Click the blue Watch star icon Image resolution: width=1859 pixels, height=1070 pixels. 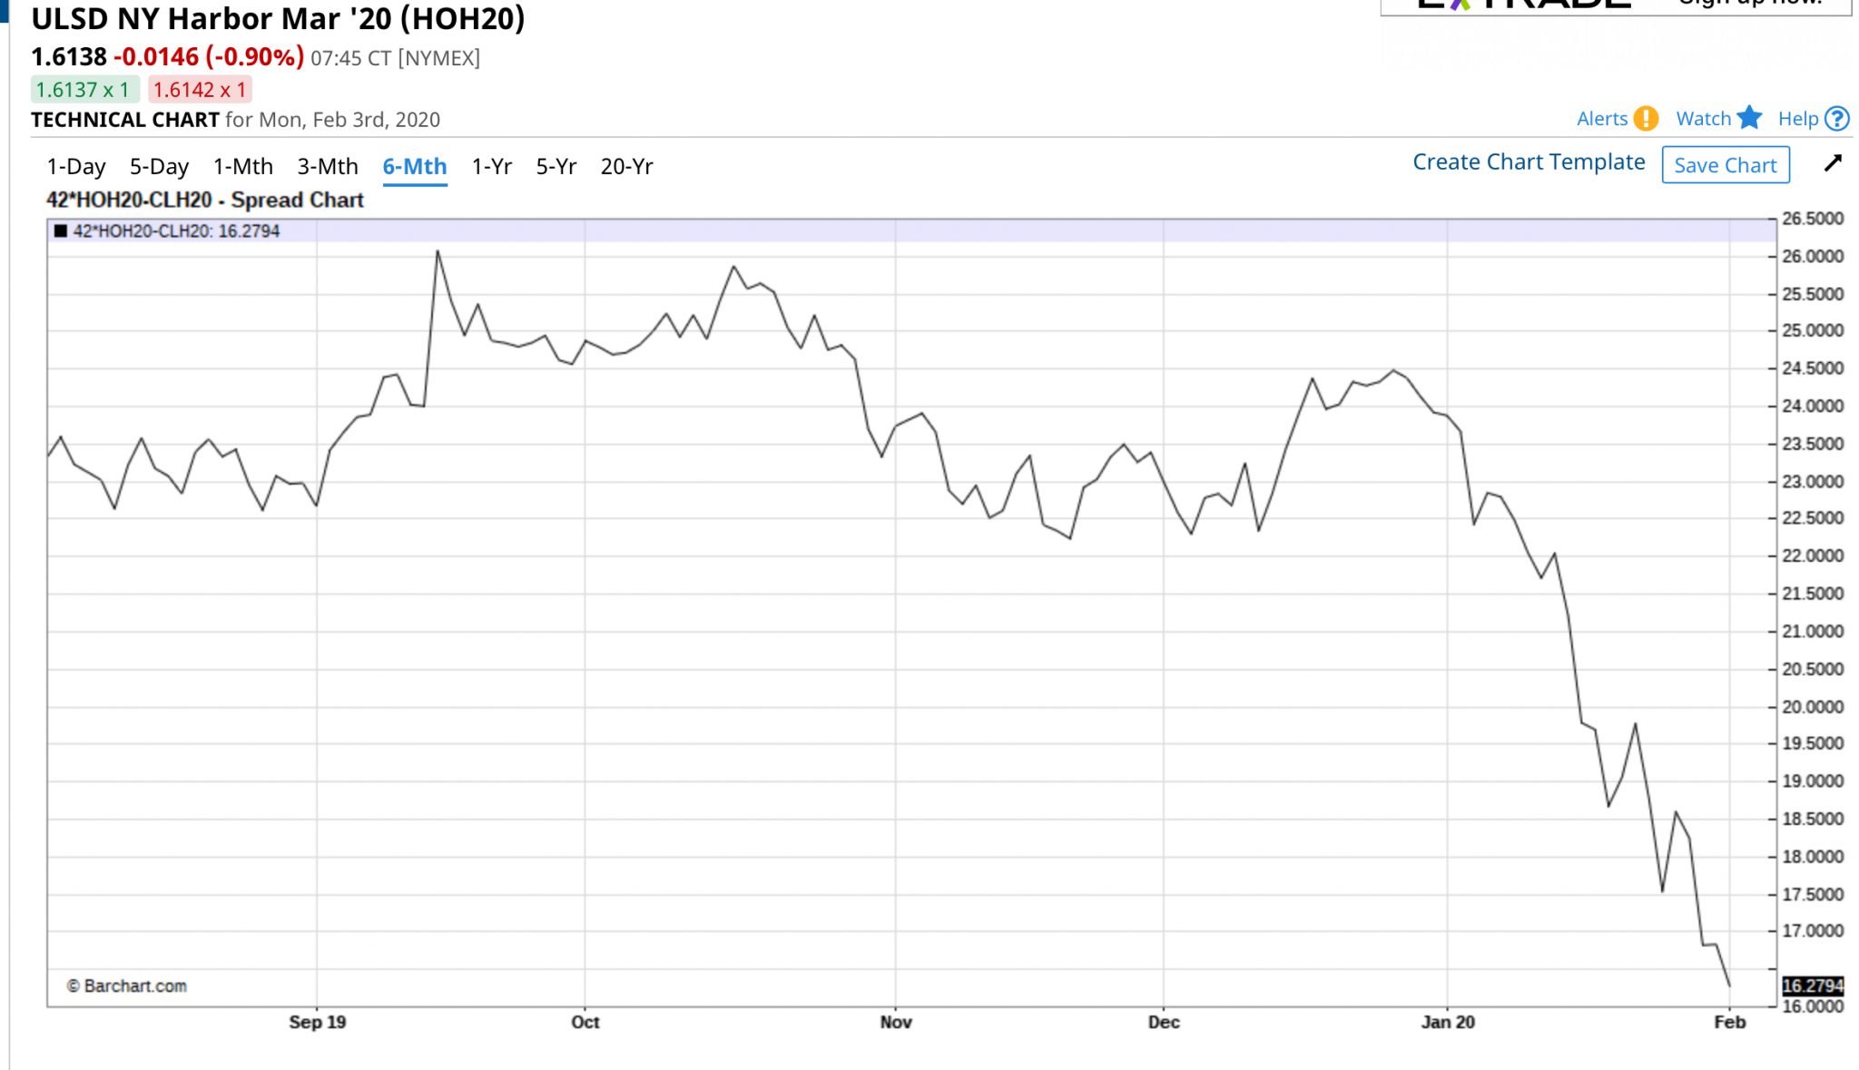1749,118
